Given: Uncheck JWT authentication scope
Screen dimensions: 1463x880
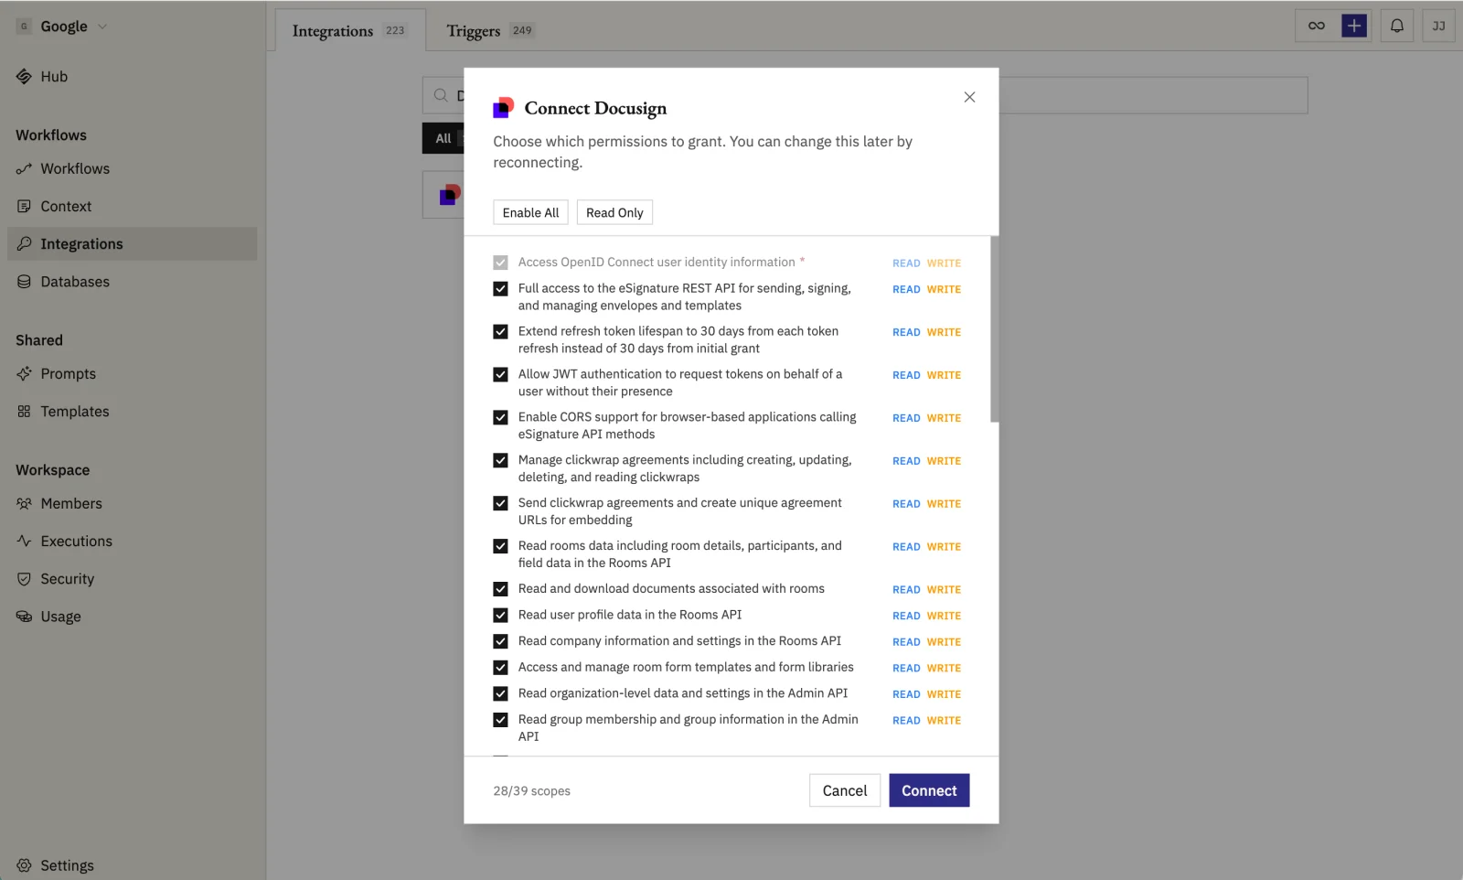Looking at the screenshot, I should click(500, 375).
